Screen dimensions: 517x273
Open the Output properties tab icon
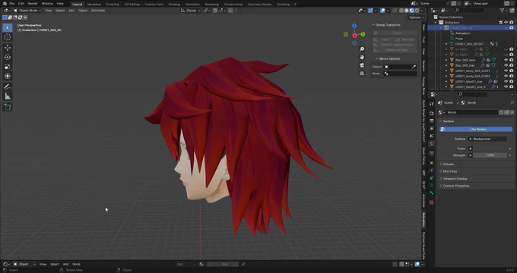[432, 121]
